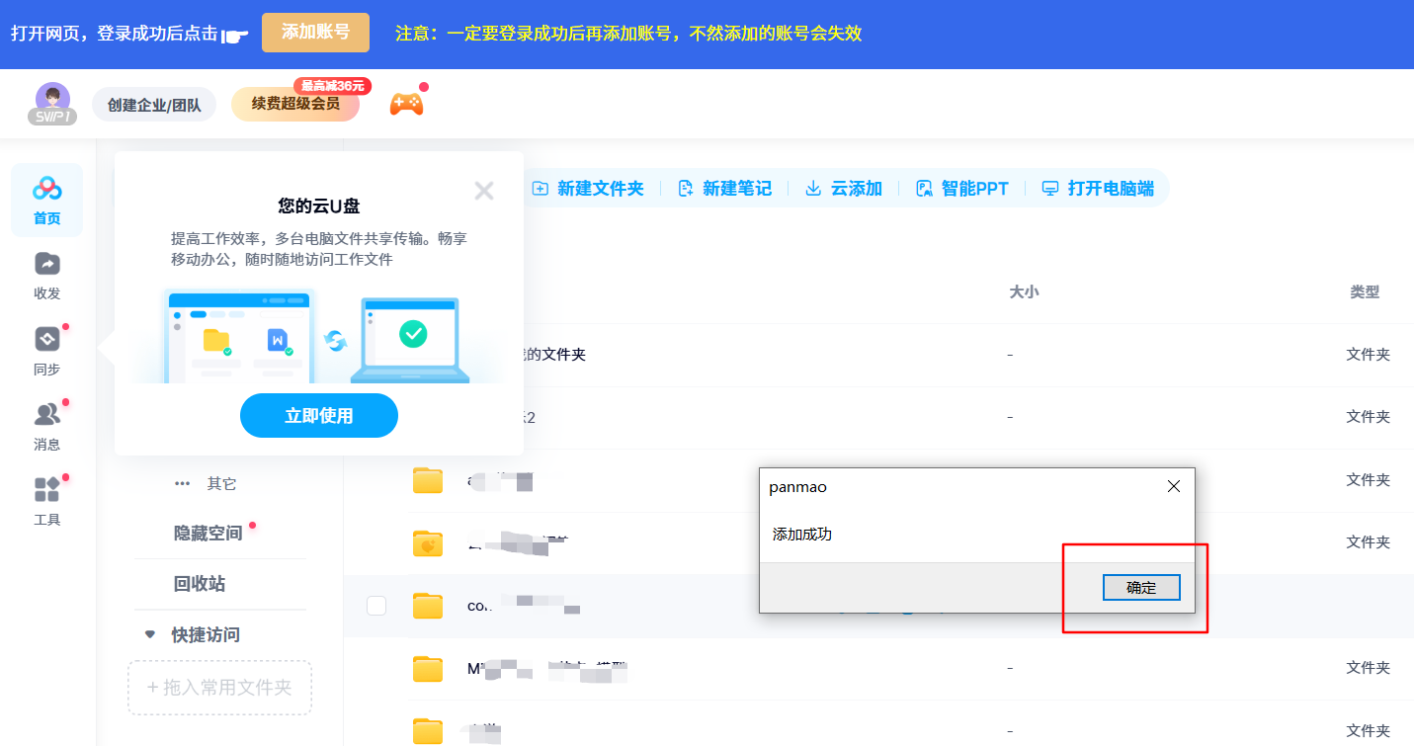Image resolution: width=1414 pixels, height=746 pixels.
Task: Collapse the 快捷访问 section
Action: [150, 634]
